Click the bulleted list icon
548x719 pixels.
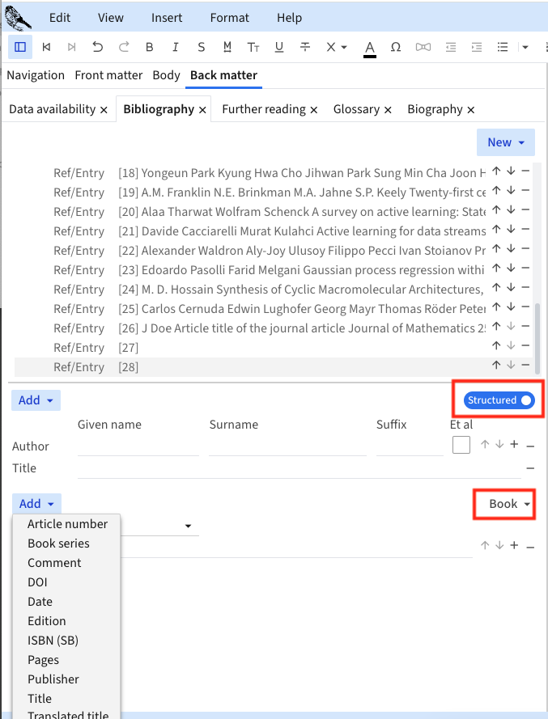[503, 47]
